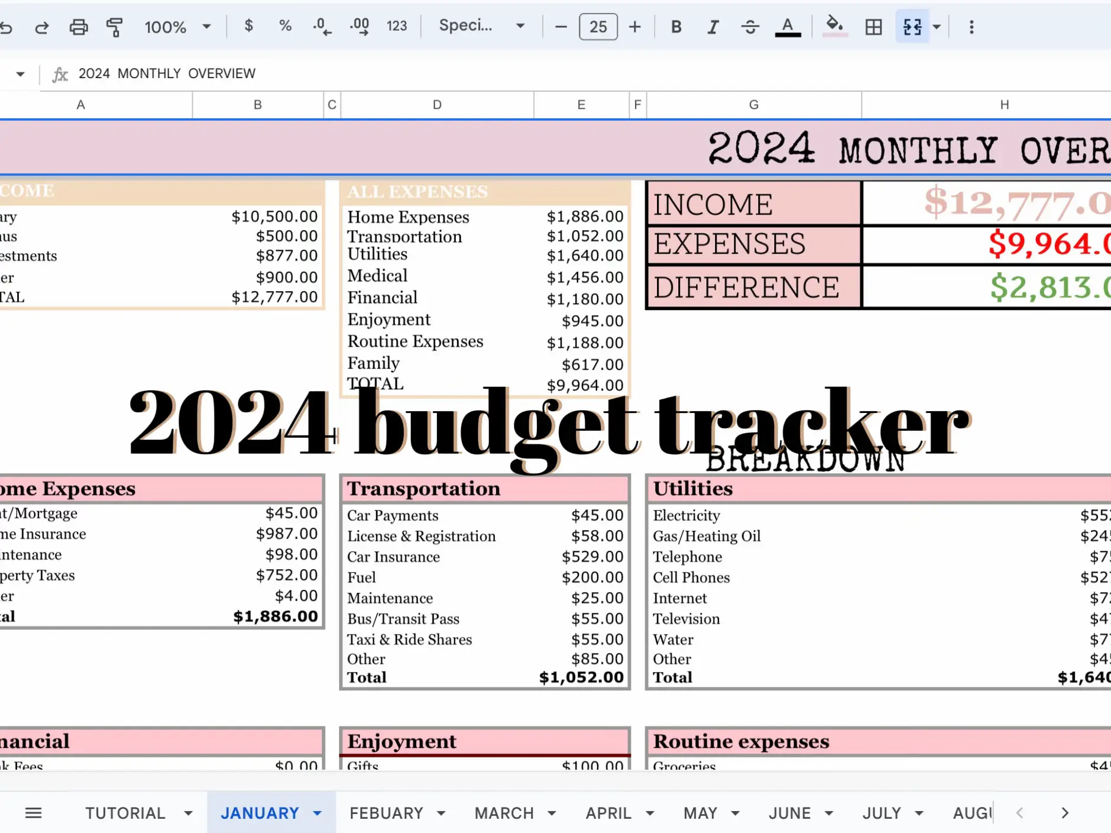Click the merge cells icon

912,27
